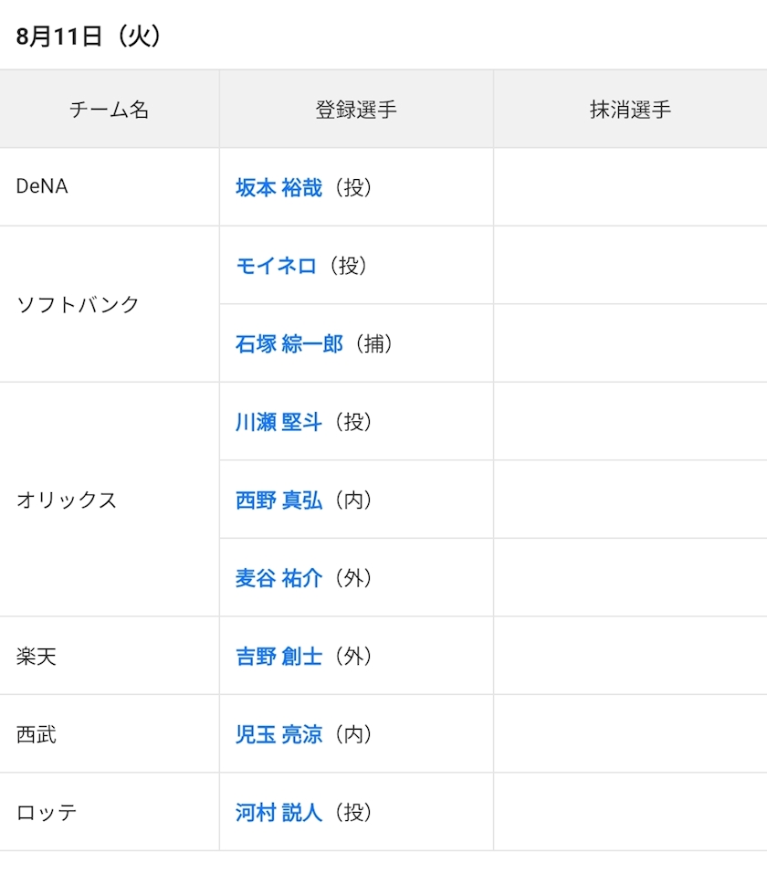Viewport: 767px width, 874px height.
Task: Open player link 坂本 裕哉
Action: pyautogui.click(x=278, y=188)
